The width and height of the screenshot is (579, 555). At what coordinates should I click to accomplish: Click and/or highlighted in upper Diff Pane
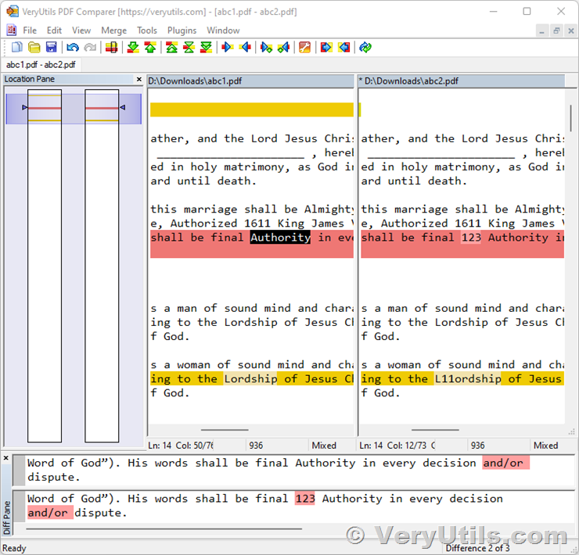(505, 463)
